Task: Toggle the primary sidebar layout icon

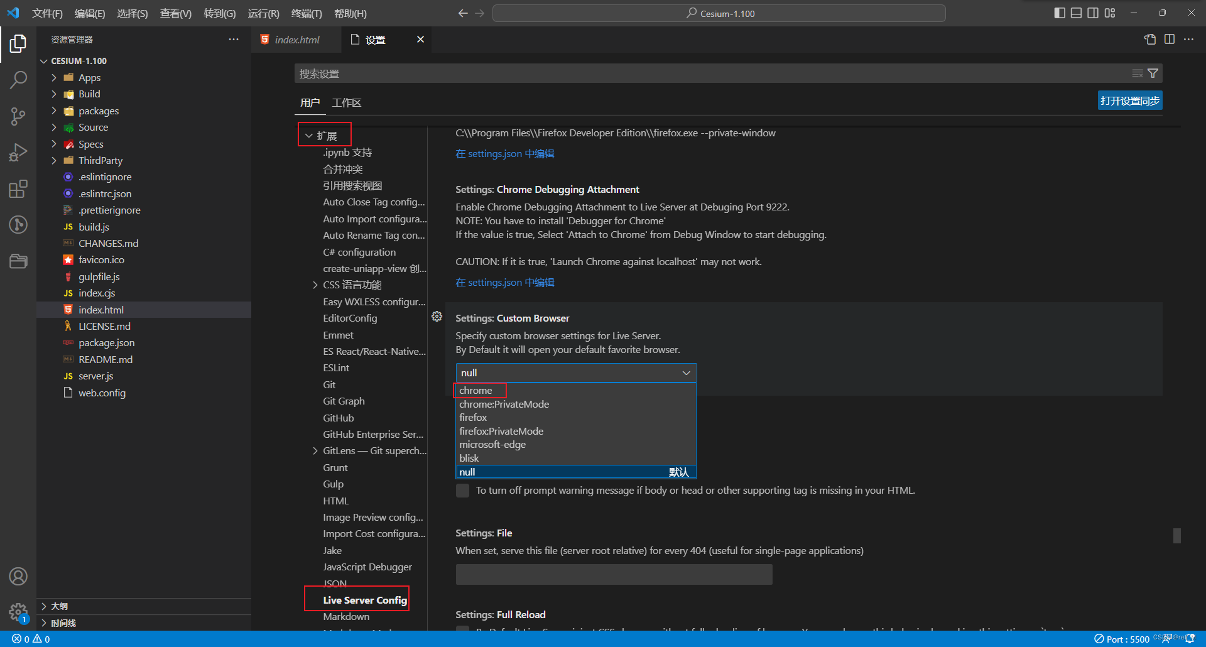Action: point(1060,13)
